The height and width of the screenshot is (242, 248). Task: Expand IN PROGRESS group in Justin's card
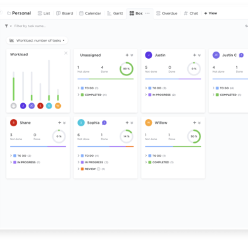(x=146, y=95)
